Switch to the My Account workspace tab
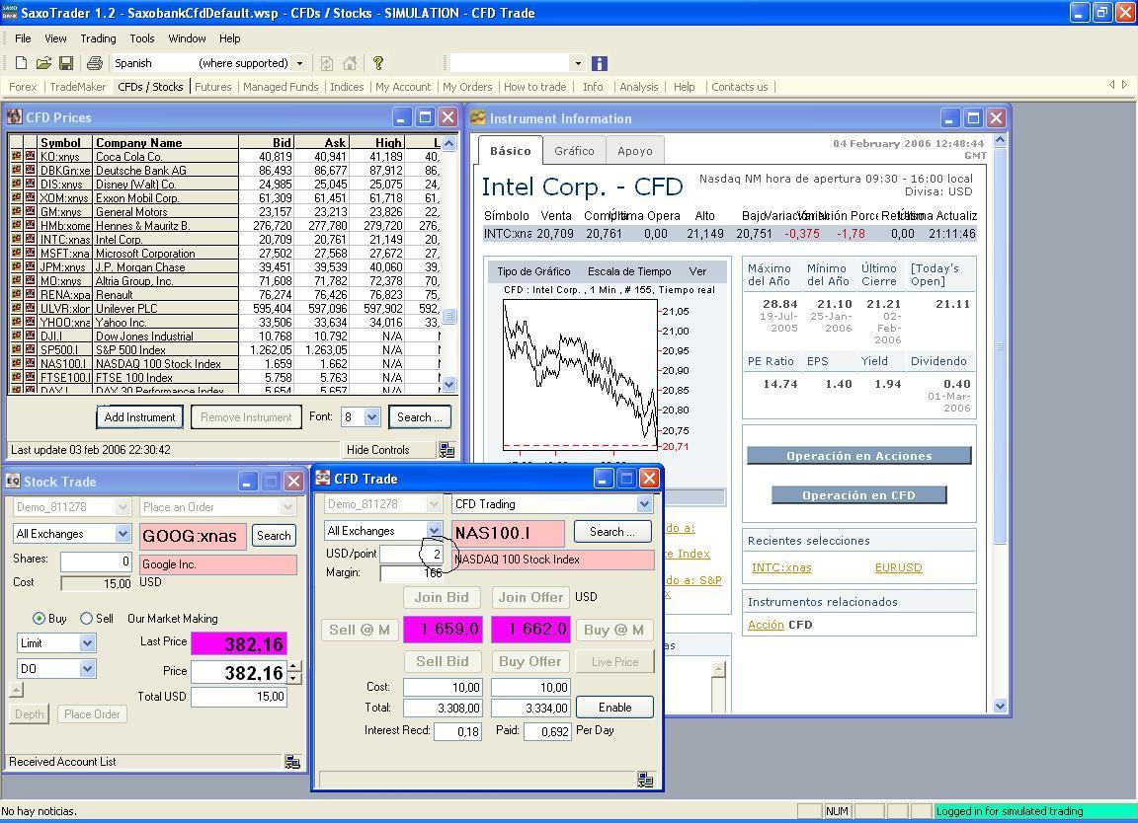This screenshot has width=1138, height=823. click(x=403, y=86)
